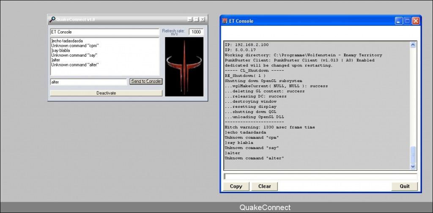Viewport: 433px width, 213px height.
Task: Click the Send to Console button
Action: pos(146,82)
